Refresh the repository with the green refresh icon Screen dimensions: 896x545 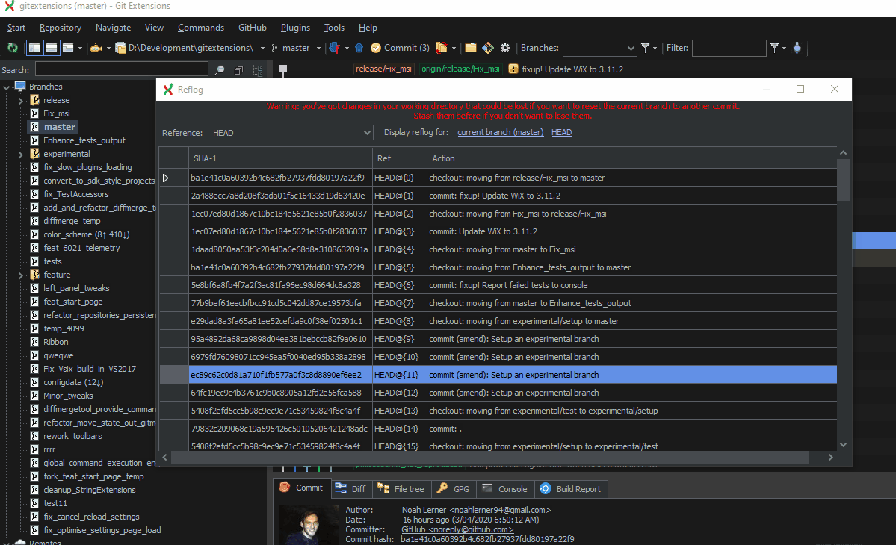click(12, 47)
